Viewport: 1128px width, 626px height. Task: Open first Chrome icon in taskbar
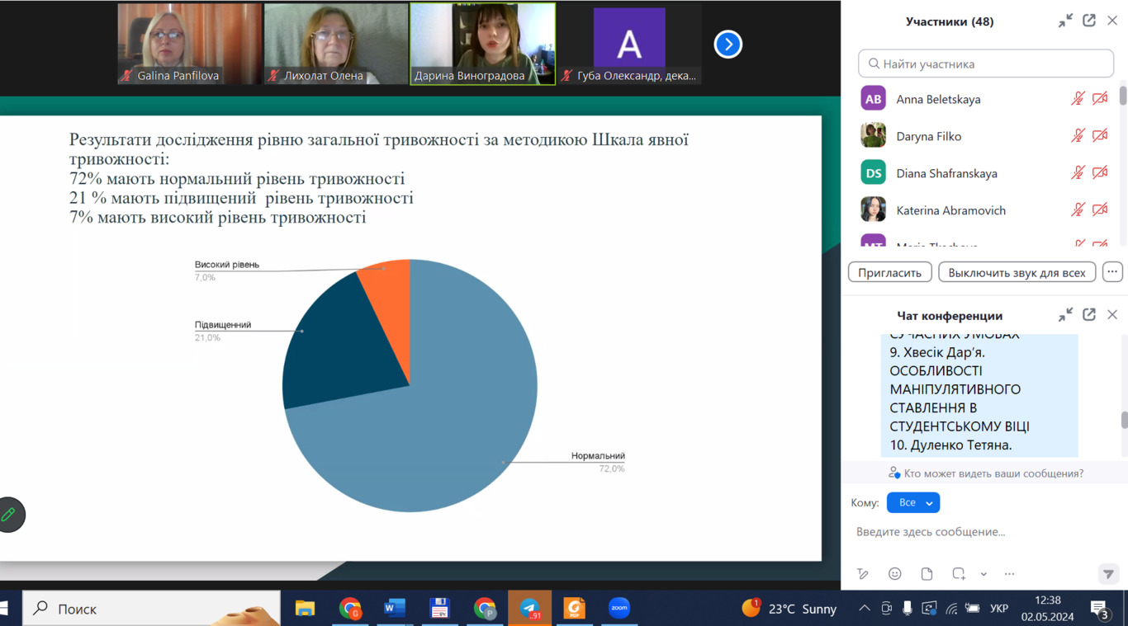[350, 609]
